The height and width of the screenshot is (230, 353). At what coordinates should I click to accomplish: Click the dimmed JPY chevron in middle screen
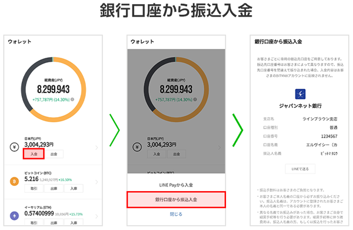point(219,148)
